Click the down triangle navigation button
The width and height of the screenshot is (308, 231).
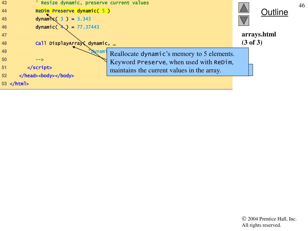244,20
